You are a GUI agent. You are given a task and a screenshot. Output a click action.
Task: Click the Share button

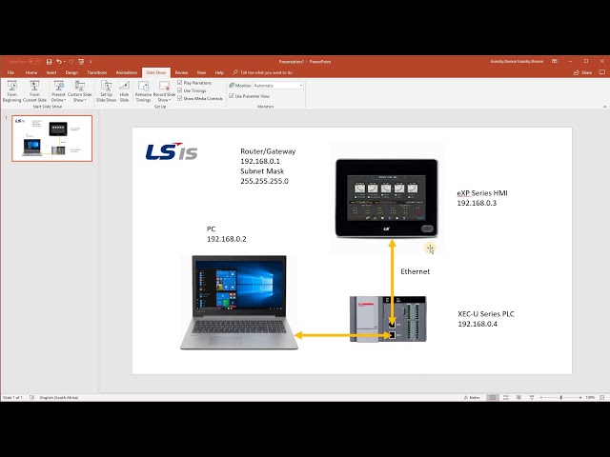tap(582, 72)
